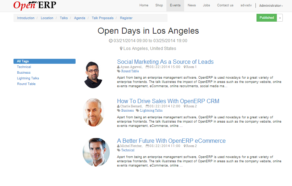
Task: Filter by Round Table in sidebar
Action: pyautogui.click(x=26, y=84)
